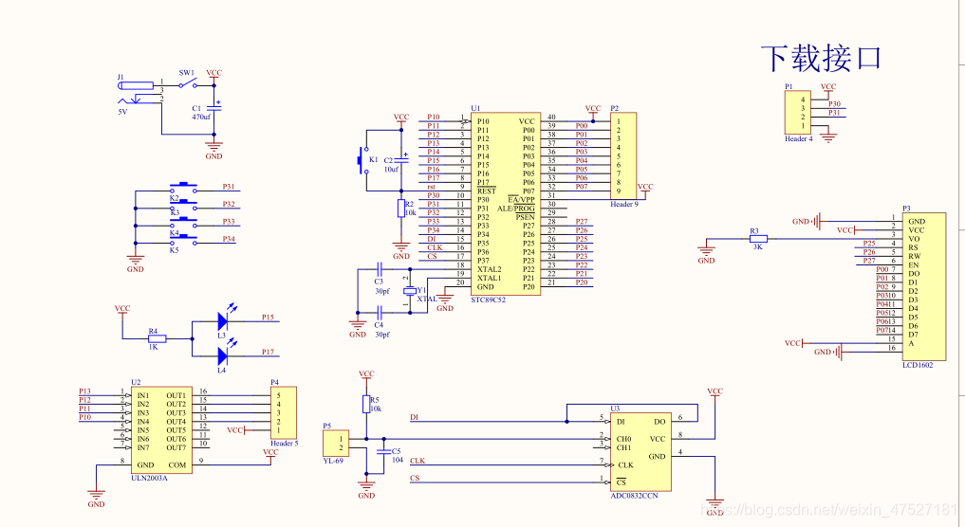Click the EA/VPP pin name on U1

coord(521,200)
